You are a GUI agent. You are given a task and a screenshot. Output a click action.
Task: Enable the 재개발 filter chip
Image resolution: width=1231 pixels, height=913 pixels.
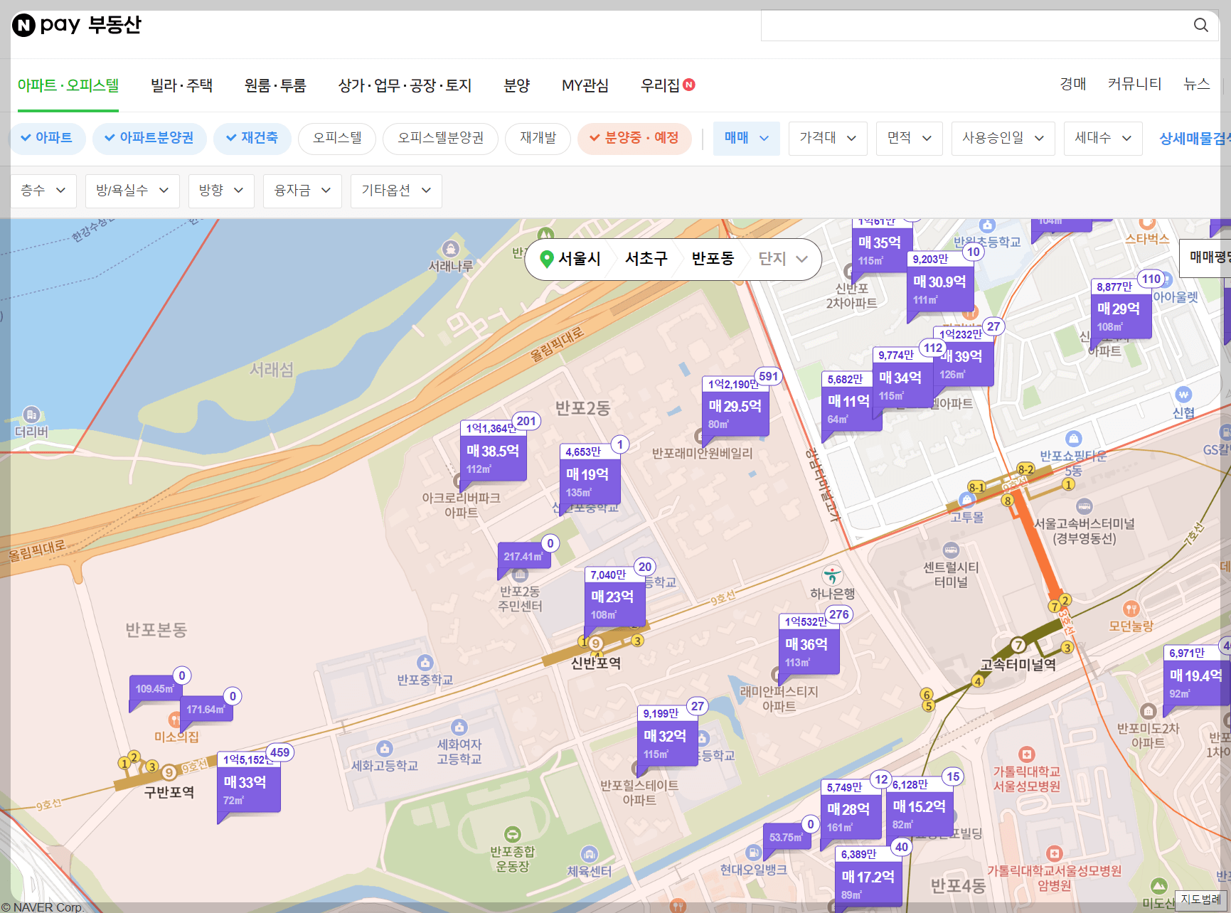pyautogui.click(x=538, y=138)
